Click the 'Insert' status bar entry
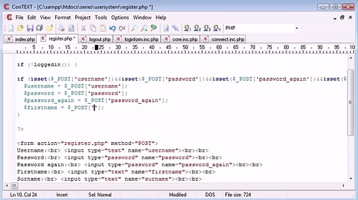 click(62, 195)
